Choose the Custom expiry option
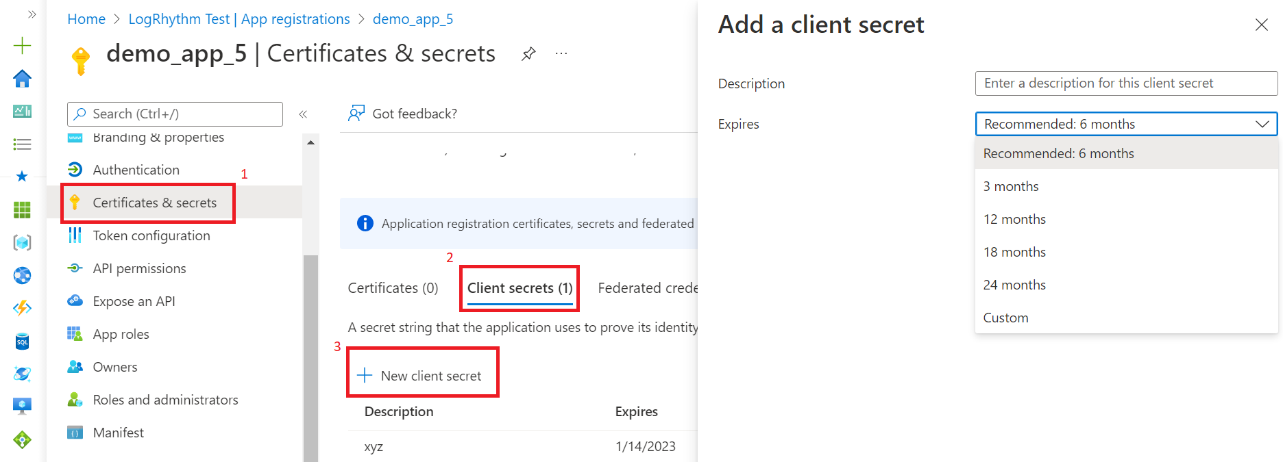 click(1005, 318)
